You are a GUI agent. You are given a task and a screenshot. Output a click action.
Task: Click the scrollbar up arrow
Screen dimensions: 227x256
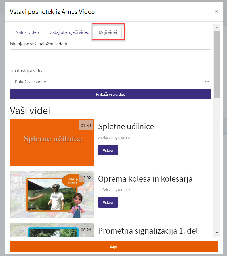pos(217,28)
